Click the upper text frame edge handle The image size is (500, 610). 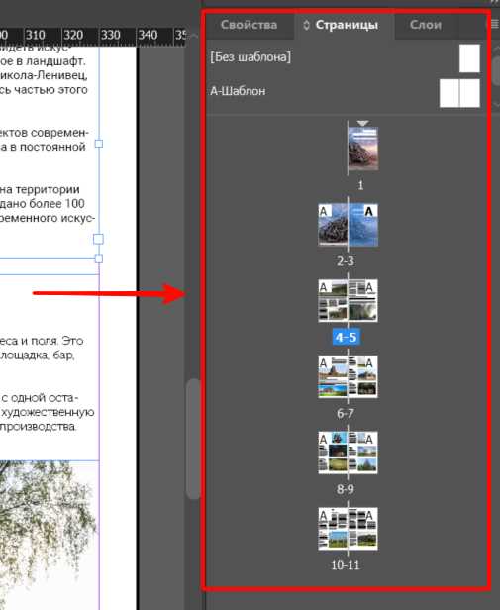tap(99, 144)
